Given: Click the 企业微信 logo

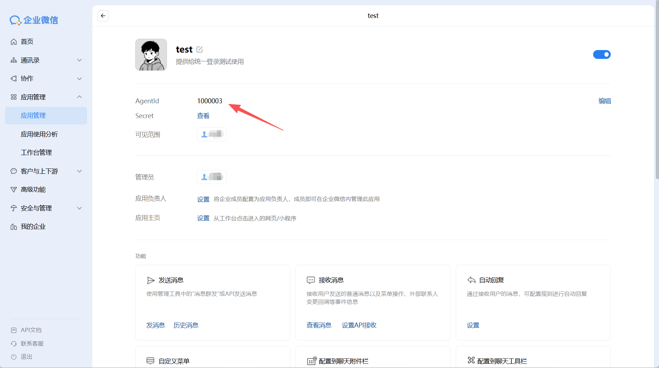Looking at the screenshot, I should tap(34, 20).
